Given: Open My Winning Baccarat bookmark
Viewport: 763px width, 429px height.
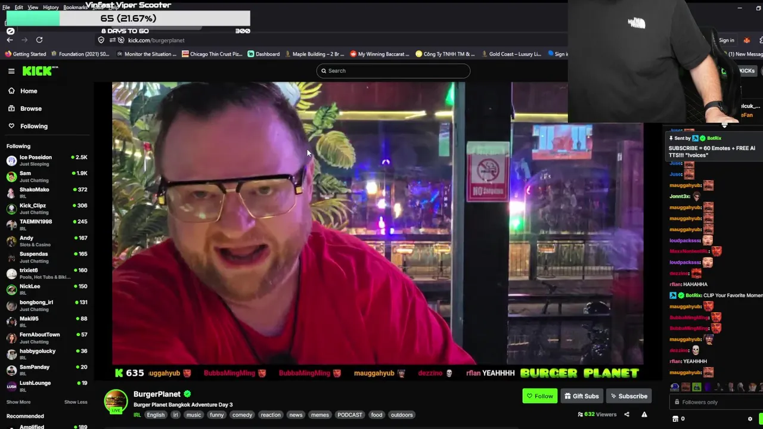Looking at the screenshot, I should (x=380, y=54).
